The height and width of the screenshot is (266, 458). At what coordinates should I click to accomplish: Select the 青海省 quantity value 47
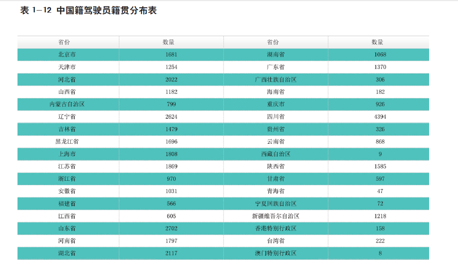[x=380, y=191]
